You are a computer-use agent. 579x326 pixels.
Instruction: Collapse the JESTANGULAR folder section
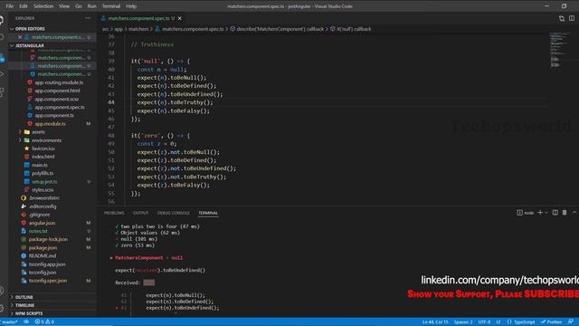coord(30,45)
